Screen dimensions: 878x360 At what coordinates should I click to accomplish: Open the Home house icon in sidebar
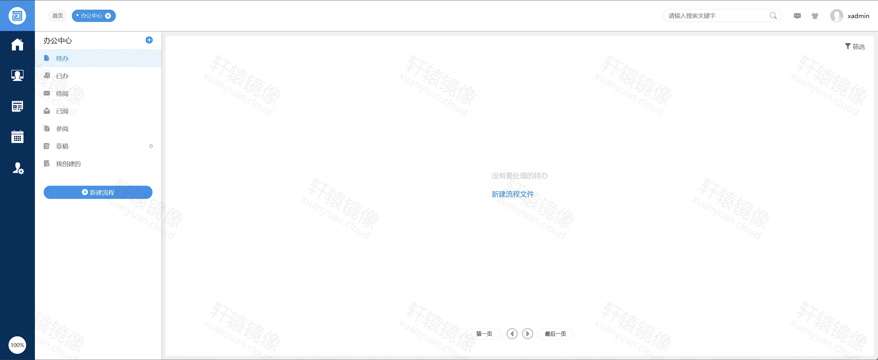(17, 44)
